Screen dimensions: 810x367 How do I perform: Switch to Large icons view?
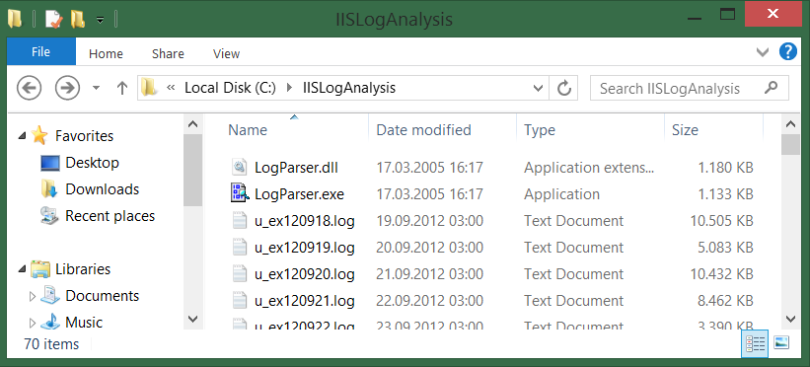tap(781, 342)
